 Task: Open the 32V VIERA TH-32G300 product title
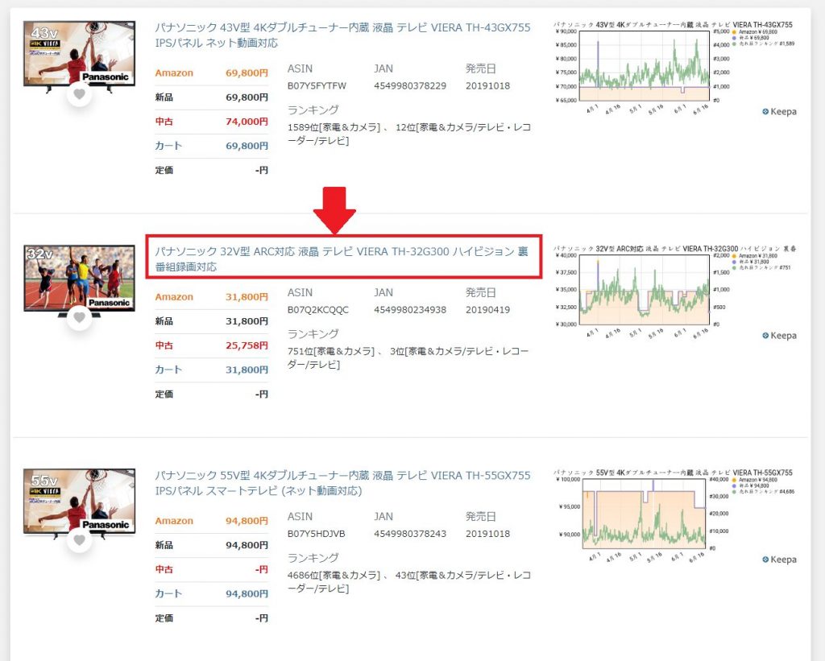click(x=342, y=259)
